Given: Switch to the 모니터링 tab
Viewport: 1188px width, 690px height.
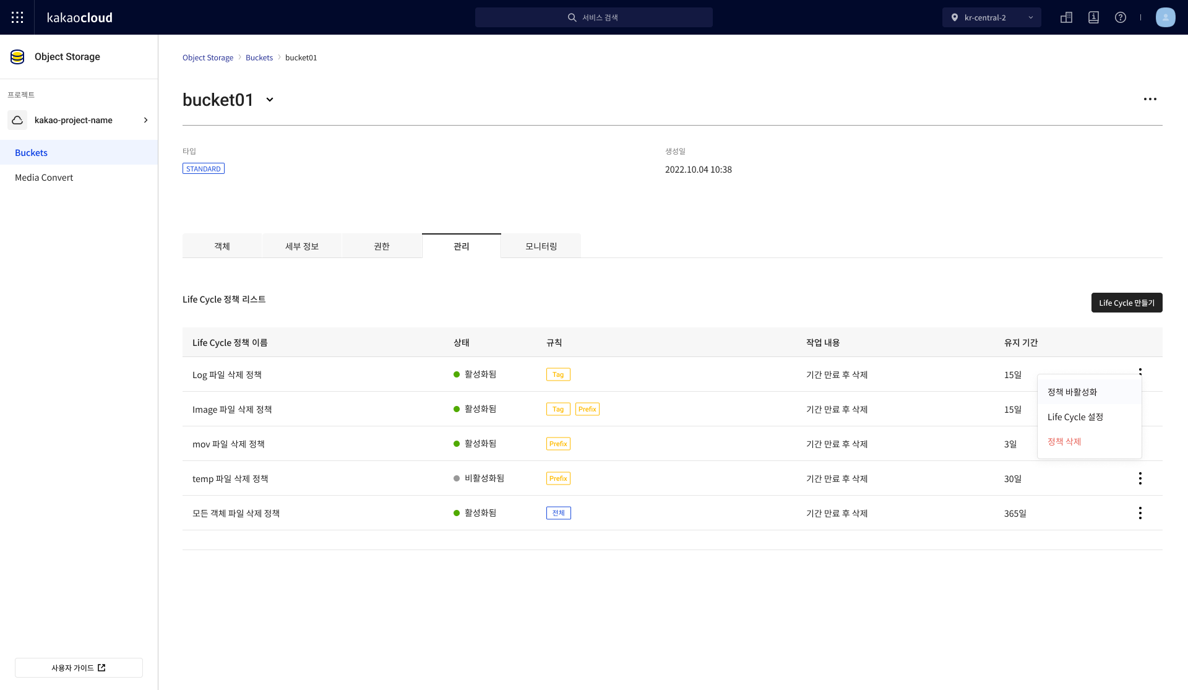Looking at the screenshot, I should pyautogui.click(x=541, y=246).
